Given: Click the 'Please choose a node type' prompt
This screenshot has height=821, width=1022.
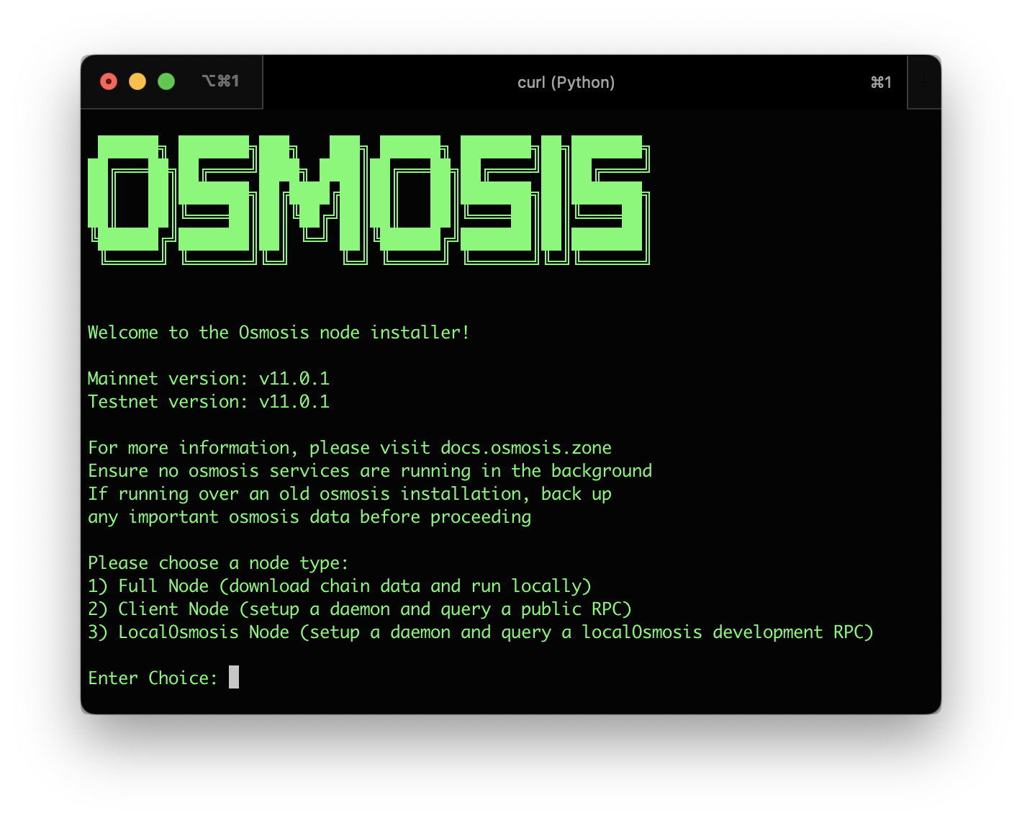Looking at the screenshot, I should point(218,563).
